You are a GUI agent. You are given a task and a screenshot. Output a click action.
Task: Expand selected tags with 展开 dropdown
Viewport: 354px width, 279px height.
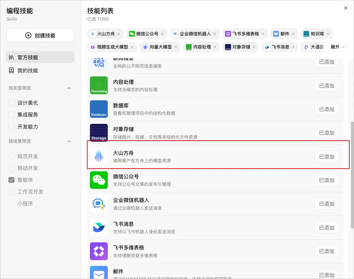tap(338, 47)
